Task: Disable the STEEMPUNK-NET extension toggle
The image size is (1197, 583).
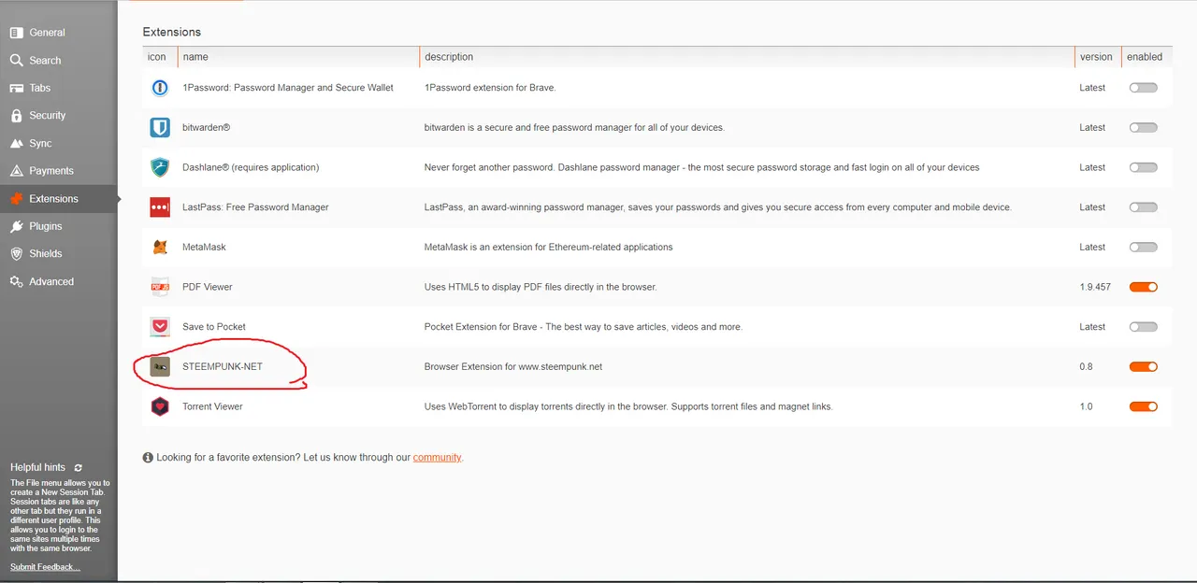Action: tap(1143, 367)
